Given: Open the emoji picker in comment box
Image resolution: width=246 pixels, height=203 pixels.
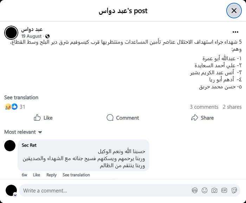Looking at the screenshot, I should (205, 190).
